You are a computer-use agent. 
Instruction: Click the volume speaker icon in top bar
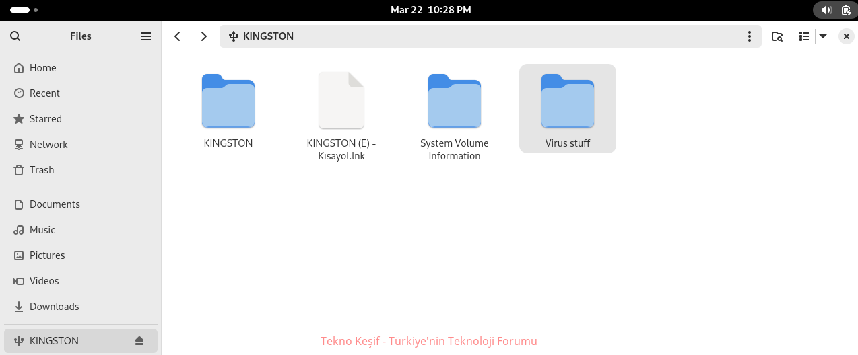826,10
